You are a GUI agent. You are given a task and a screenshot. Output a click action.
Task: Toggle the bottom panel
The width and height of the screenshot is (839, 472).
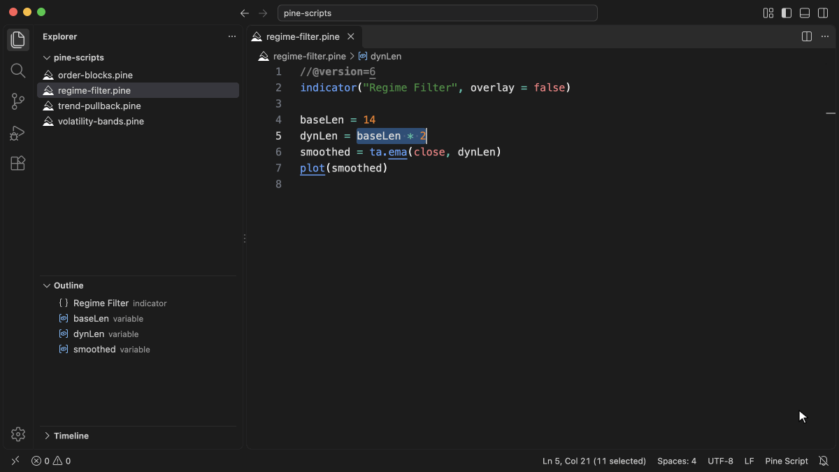pos(805,13)
